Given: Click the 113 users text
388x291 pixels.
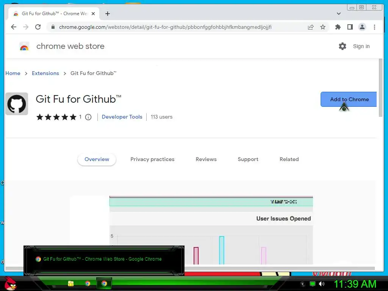Looking at the screenshot, I should (x=161, y=117).
